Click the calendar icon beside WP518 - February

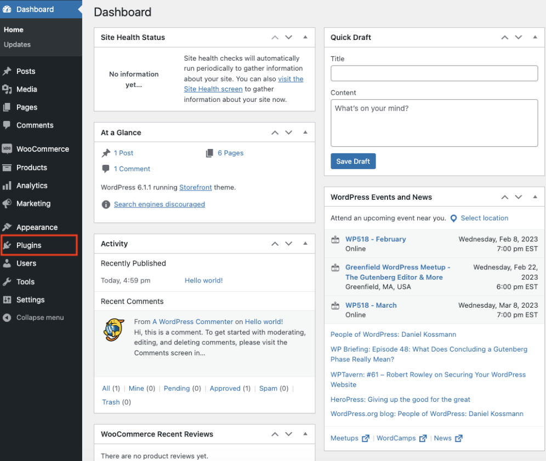pyautogui.click(x=335, y=239)
